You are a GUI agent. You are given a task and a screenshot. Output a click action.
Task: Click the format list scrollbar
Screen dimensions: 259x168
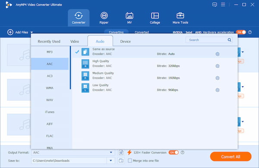click(70, 68)
